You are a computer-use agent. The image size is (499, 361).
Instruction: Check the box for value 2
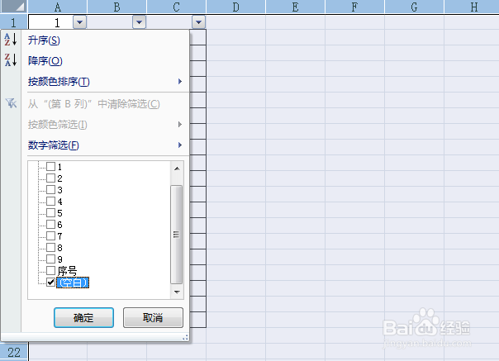click(x=51, y=178)
